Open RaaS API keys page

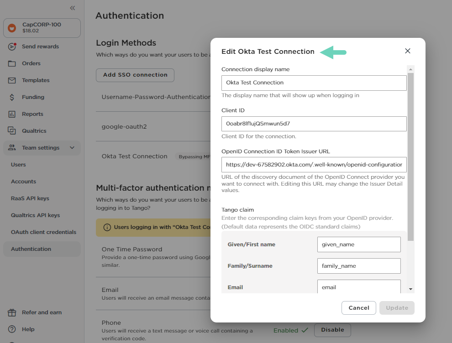click(30, 198)
